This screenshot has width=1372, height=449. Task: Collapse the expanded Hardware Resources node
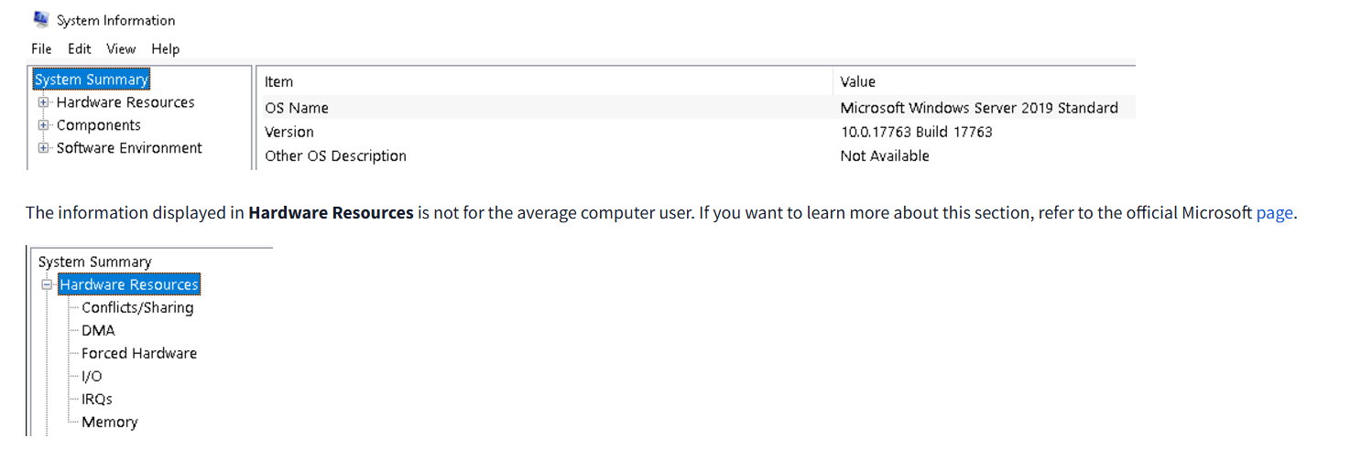pos(48,285)
